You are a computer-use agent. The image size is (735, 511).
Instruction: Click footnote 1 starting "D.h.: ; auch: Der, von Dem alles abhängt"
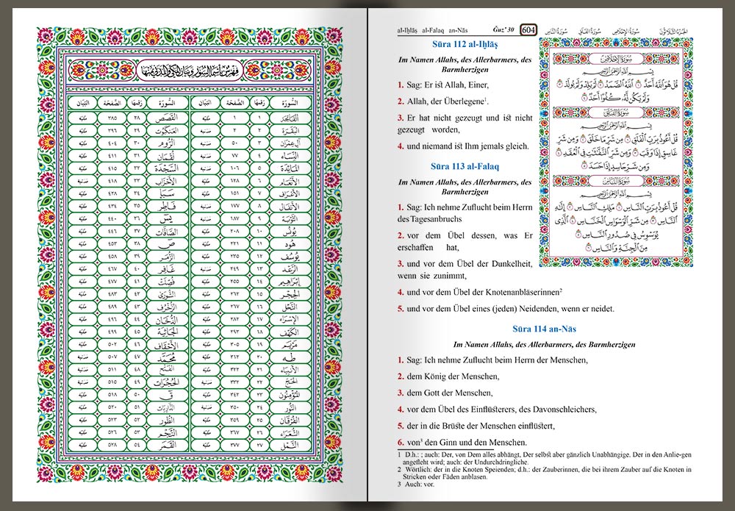[x=544, y=458]
